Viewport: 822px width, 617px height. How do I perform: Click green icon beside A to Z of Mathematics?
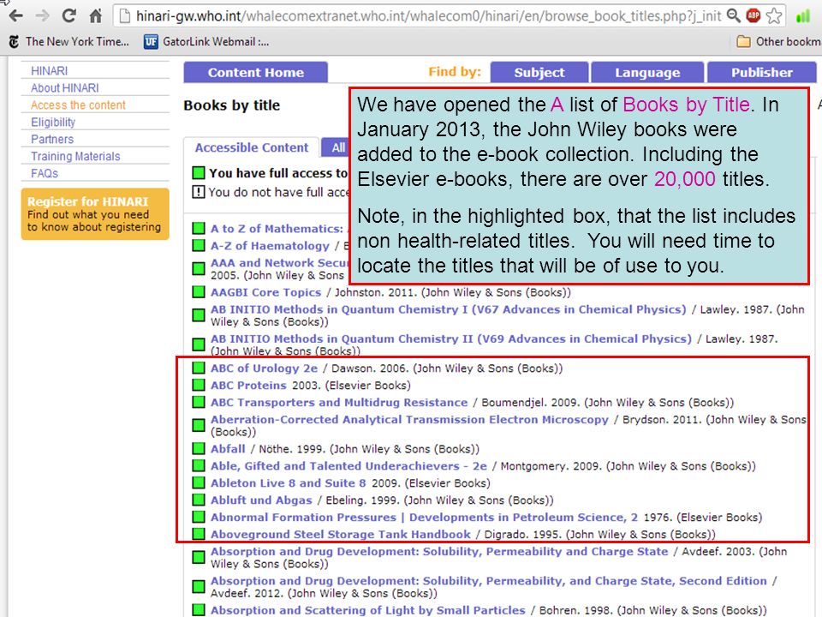pos(198,228)
